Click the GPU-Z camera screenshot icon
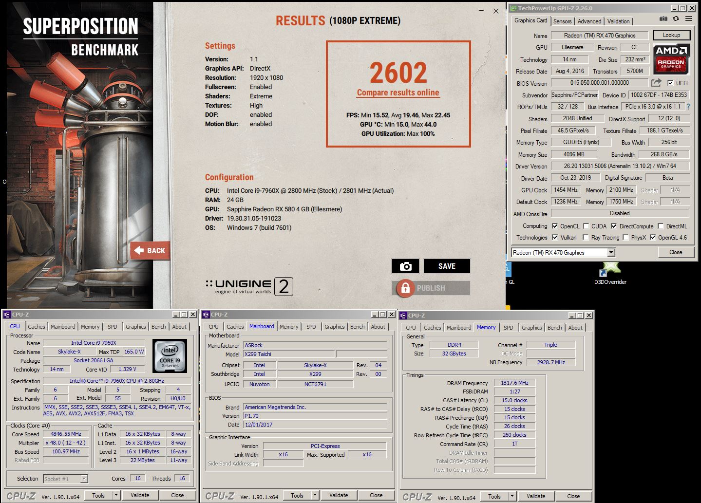The width and height of the screenshot is (701, 503). (663, 19)
